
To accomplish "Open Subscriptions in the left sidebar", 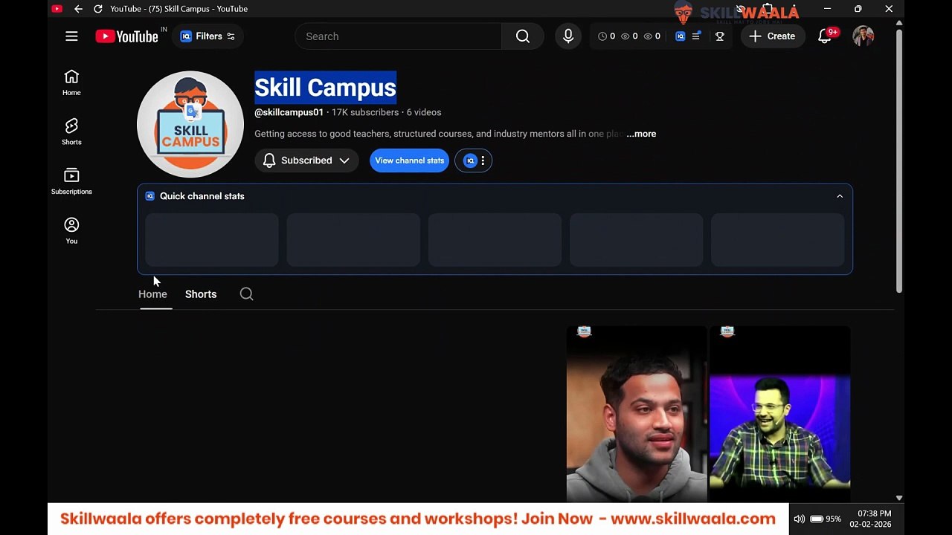I will point(71,181).
